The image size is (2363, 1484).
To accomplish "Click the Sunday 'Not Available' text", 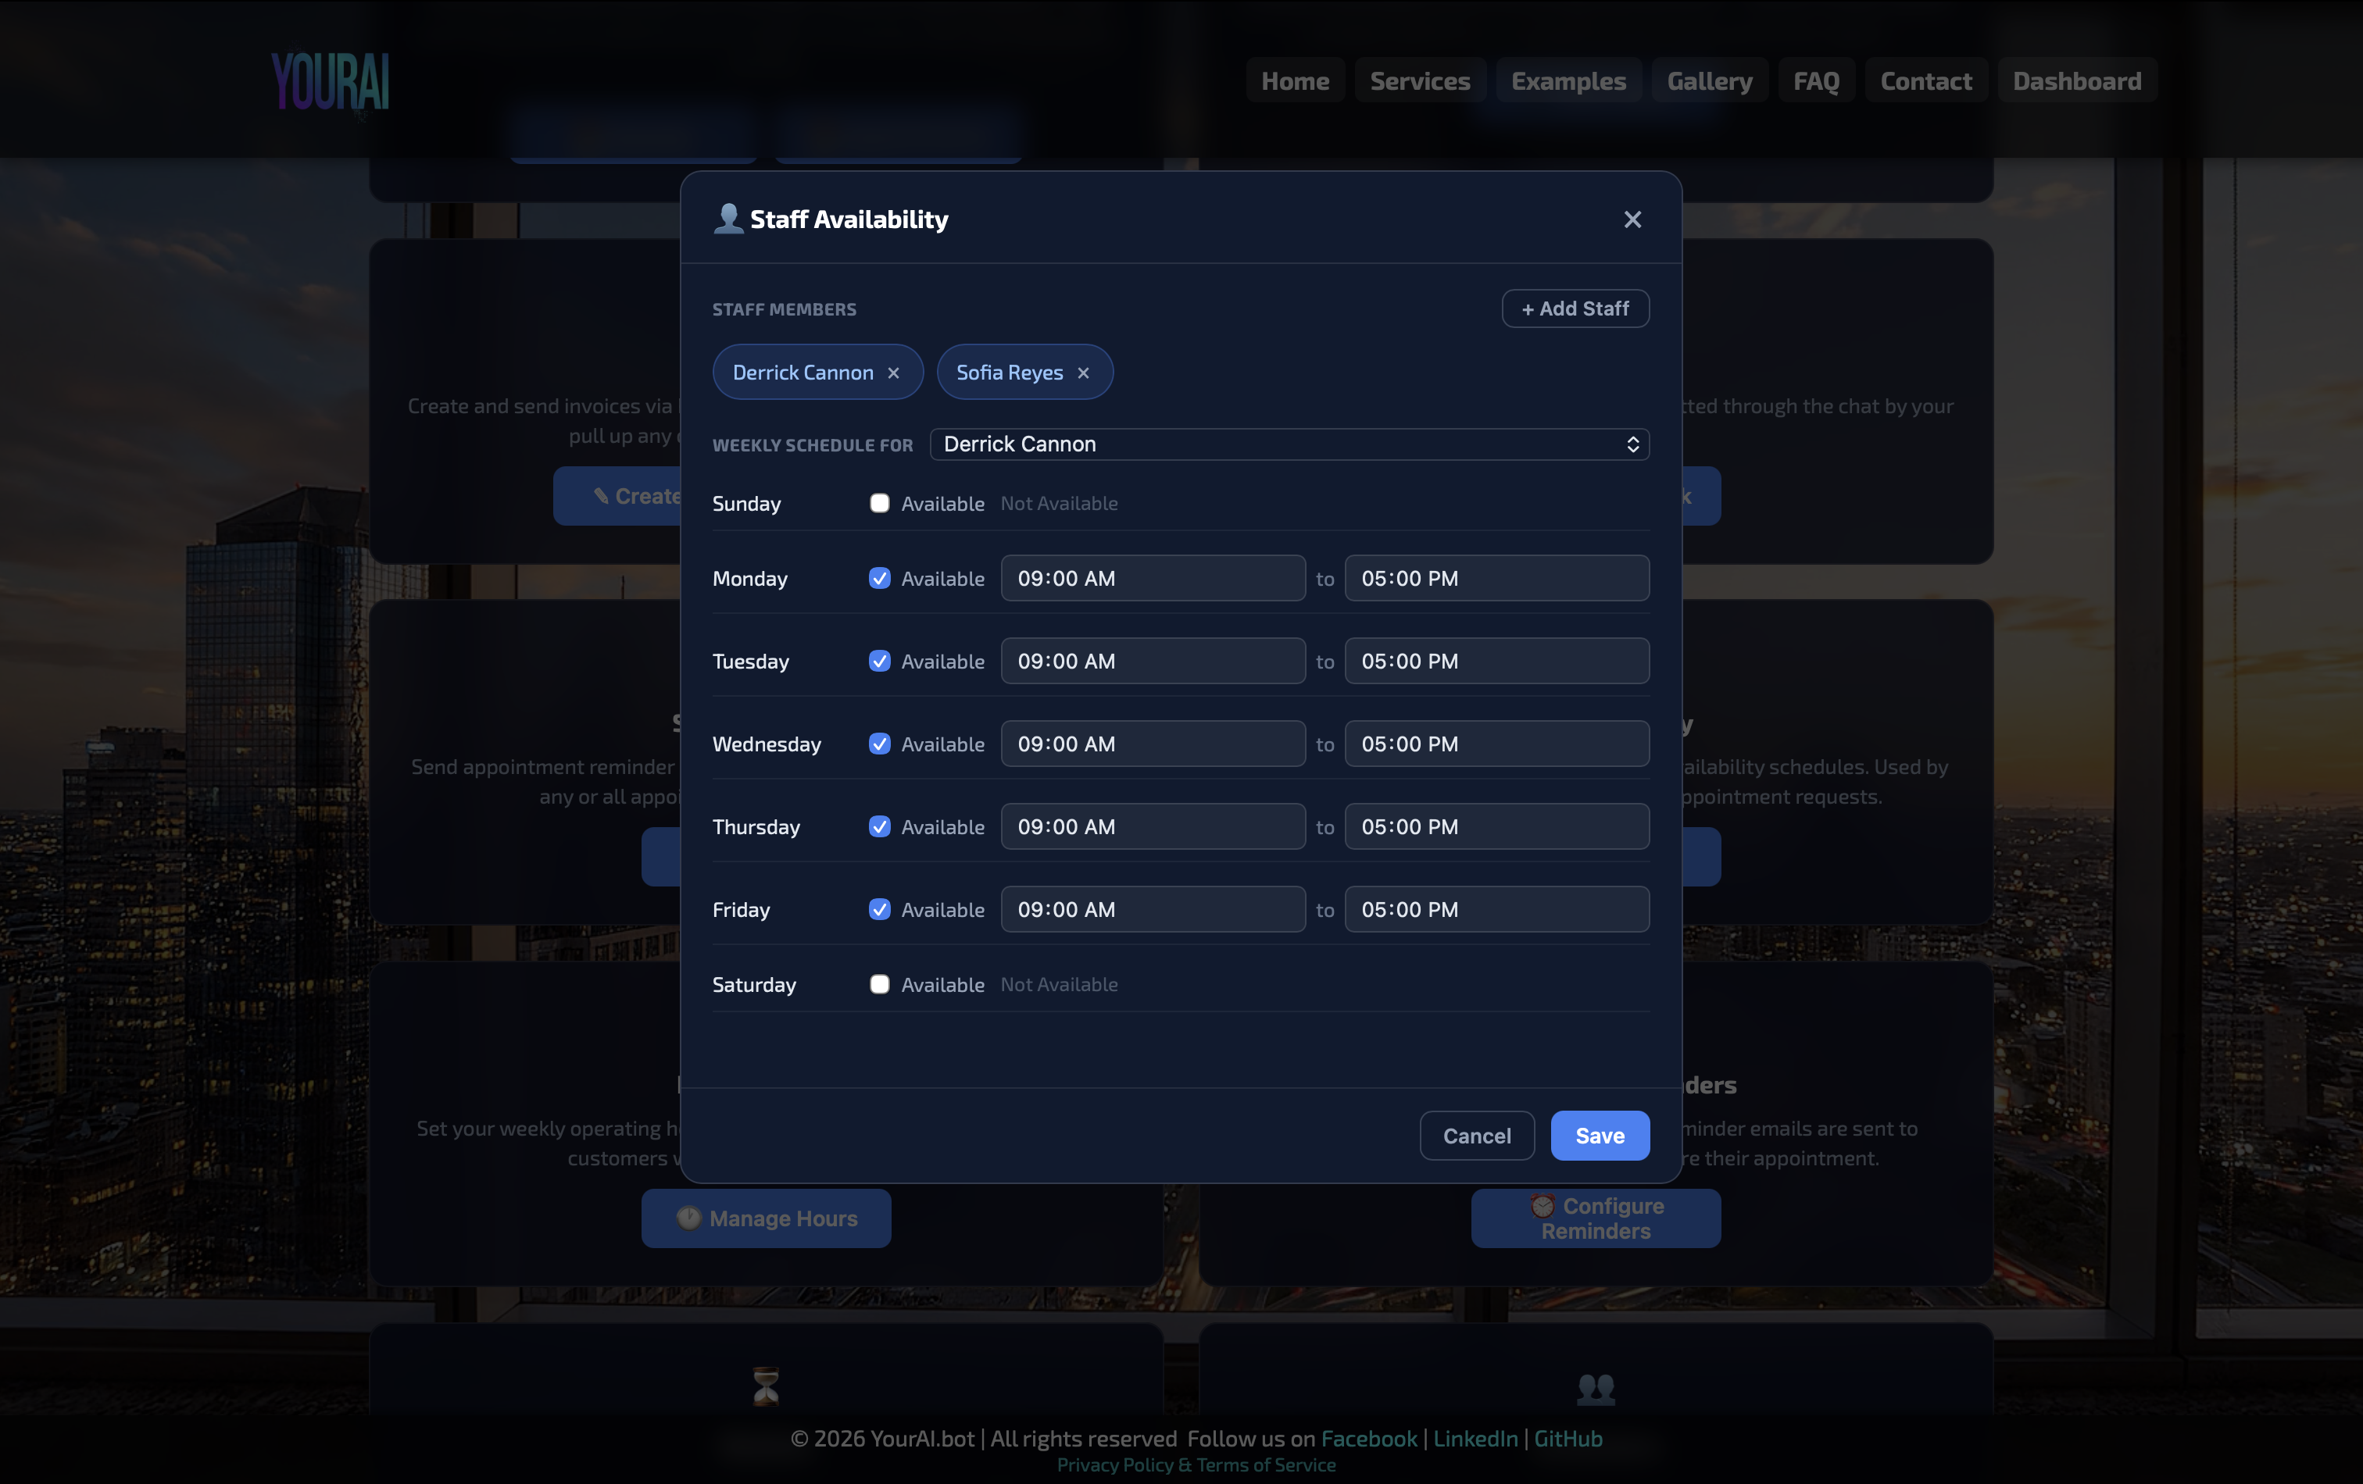I will pyautogui.click(x=1059, y=503).
